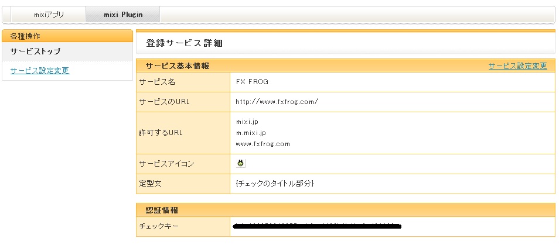Viewport: 559px width, 245px height.
Task: Click the 認証情報 section header
Action: tap(162, 210)
